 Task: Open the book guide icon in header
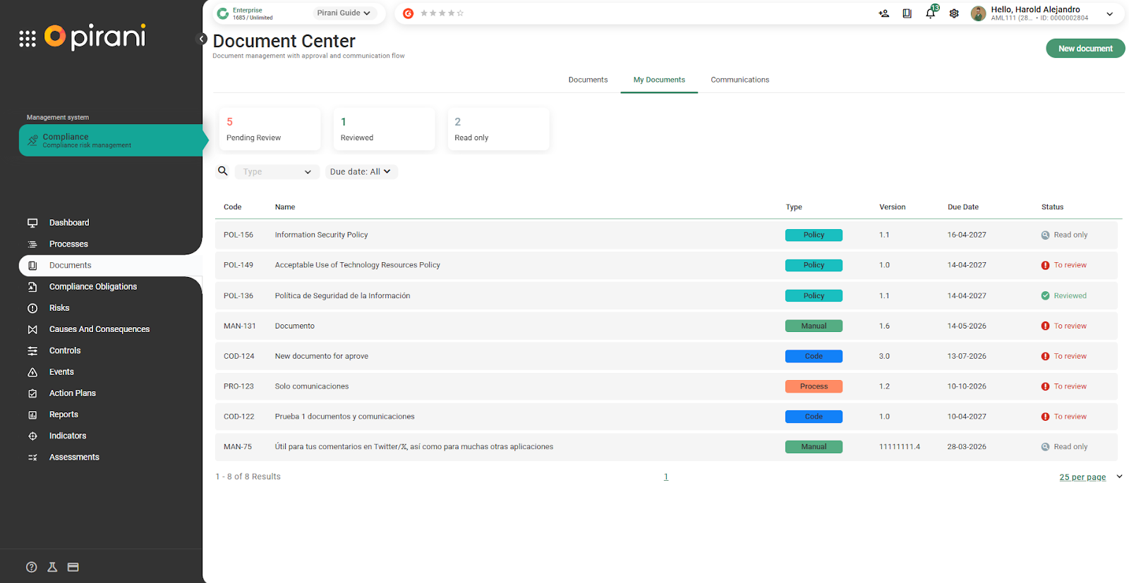pyautogui.click(x=907, y=13)
